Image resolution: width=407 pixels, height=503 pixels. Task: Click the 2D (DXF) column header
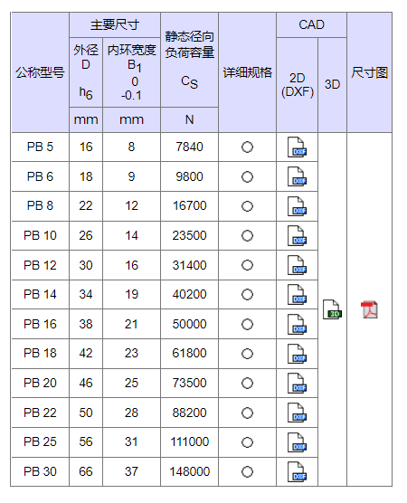point(298,85)
